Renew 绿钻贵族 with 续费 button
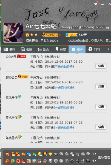Screen dimensions: 111x165 101,107
